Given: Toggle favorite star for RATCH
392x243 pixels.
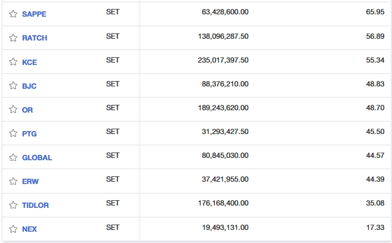Looking at the screenshot, I should (x=13, y=38).
